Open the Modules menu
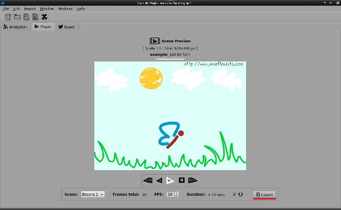Viewport: 341px width, 210px height. [x=65, y=9]
